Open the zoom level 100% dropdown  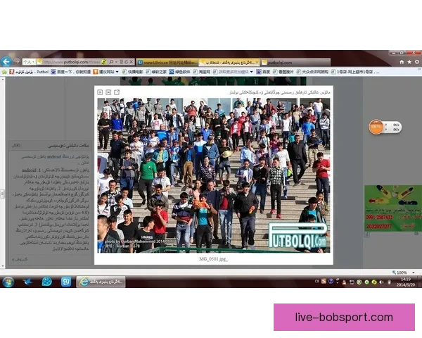(x=402, y=273)
